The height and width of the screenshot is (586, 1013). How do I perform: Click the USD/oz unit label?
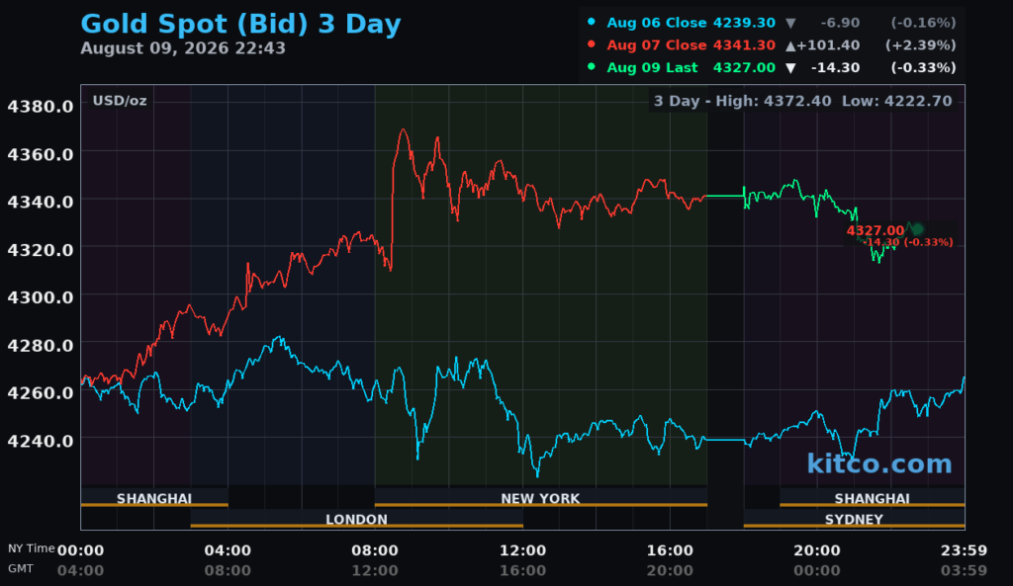pos(120,101)
